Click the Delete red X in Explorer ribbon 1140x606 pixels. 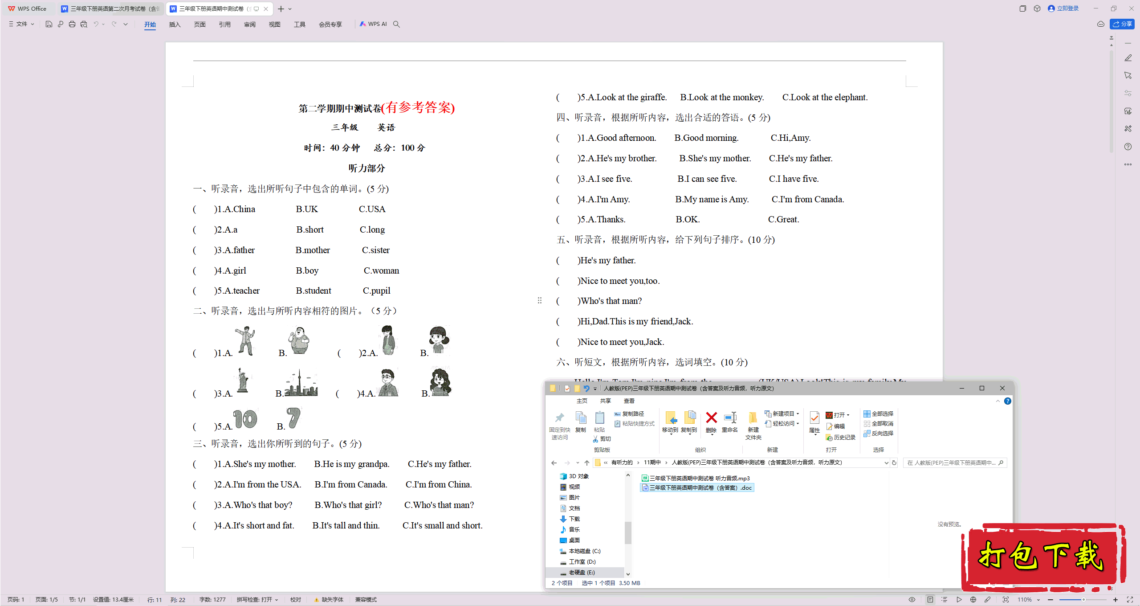pyautogui.click(x=711, y=422)
